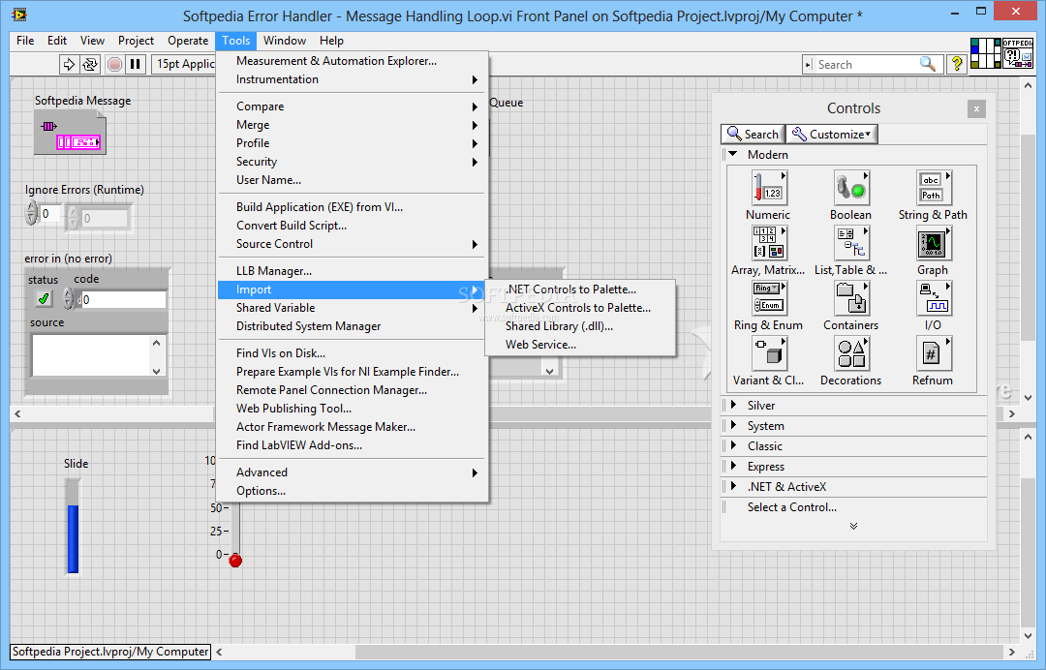
Task: Open the Advanced submenu
Action: click(353, 472)
